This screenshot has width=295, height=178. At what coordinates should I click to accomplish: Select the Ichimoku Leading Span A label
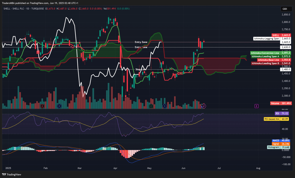[265, 56]
